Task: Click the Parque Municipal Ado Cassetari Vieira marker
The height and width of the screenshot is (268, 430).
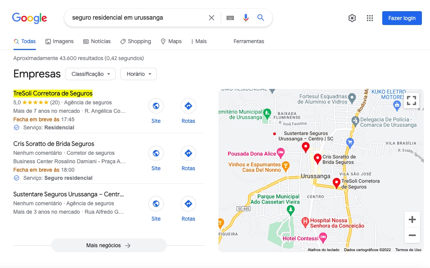Action: [291, 210]
